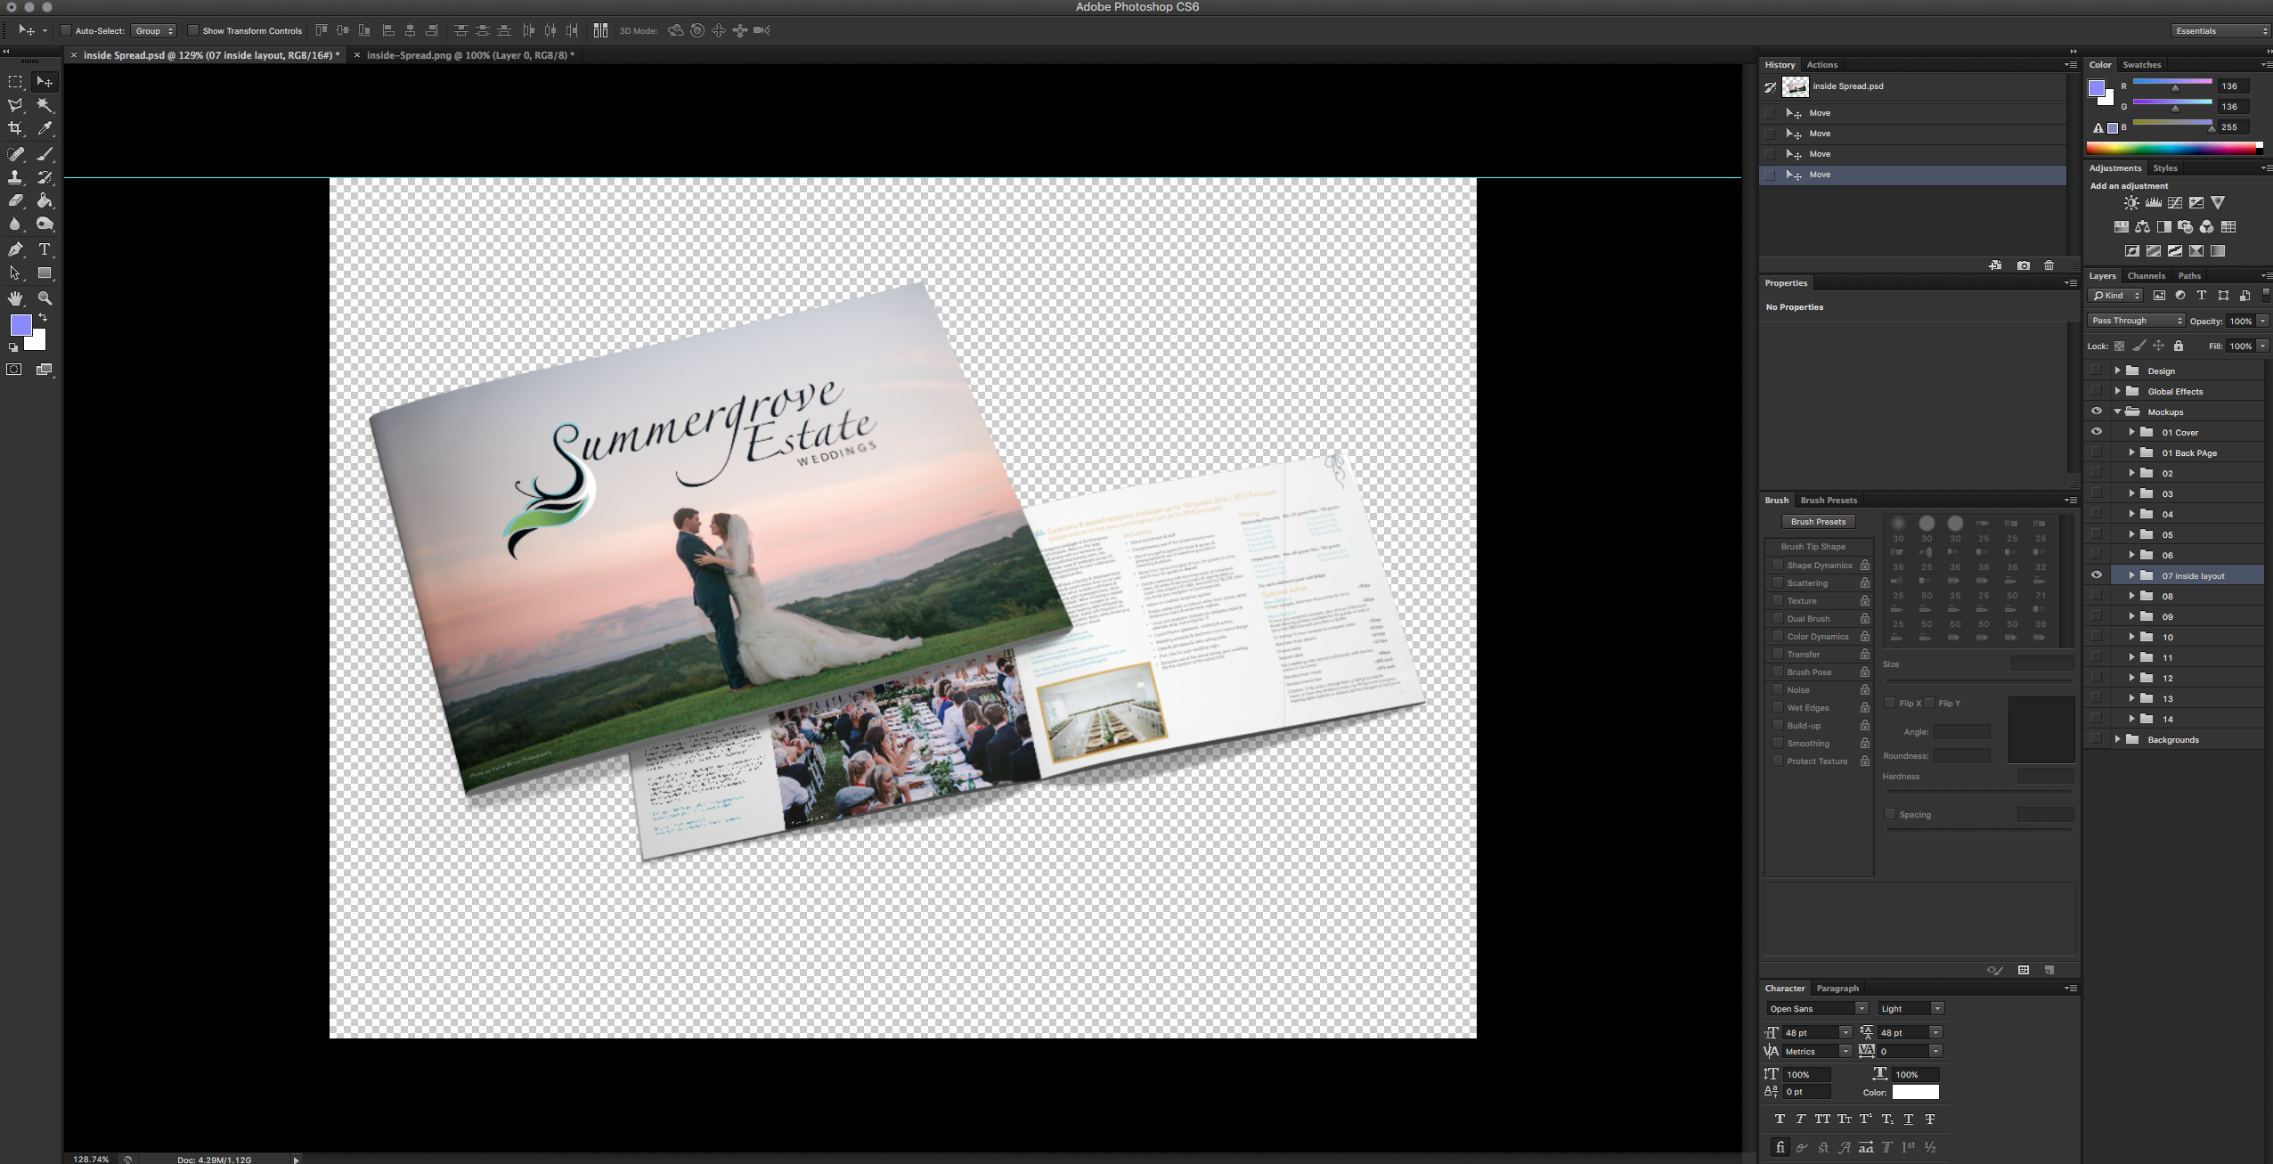The width and height of the screenshot is (2273, 1164).
Task: Select the Brush tool
Action: (45, 154)
